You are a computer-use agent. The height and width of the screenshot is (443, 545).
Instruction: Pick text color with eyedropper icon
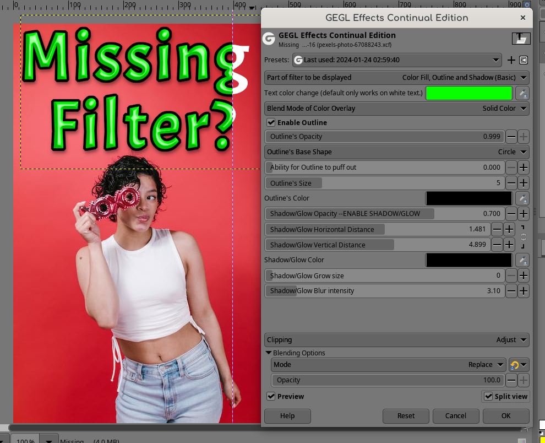[x=522, y=93]
